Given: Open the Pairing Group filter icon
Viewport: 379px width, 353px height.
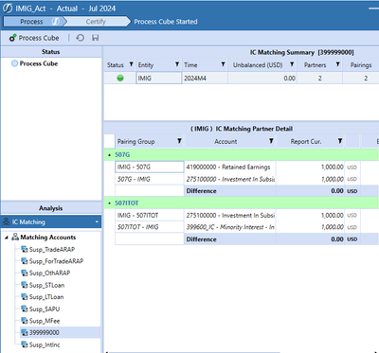Looking at the screenshot, I should [x=179, y=141].
